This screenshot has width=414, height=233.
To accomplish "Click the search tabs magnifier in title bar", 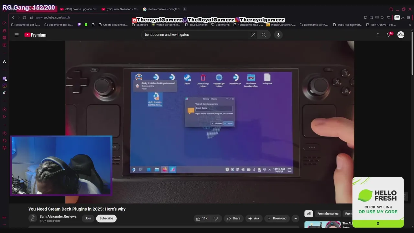I will click(391, 9).
